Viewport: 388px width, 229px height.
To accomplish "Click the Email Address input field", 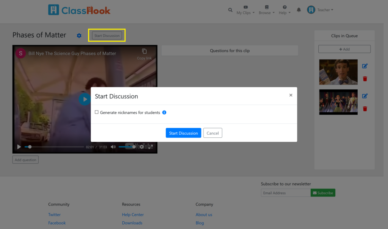I will point(286,193).
